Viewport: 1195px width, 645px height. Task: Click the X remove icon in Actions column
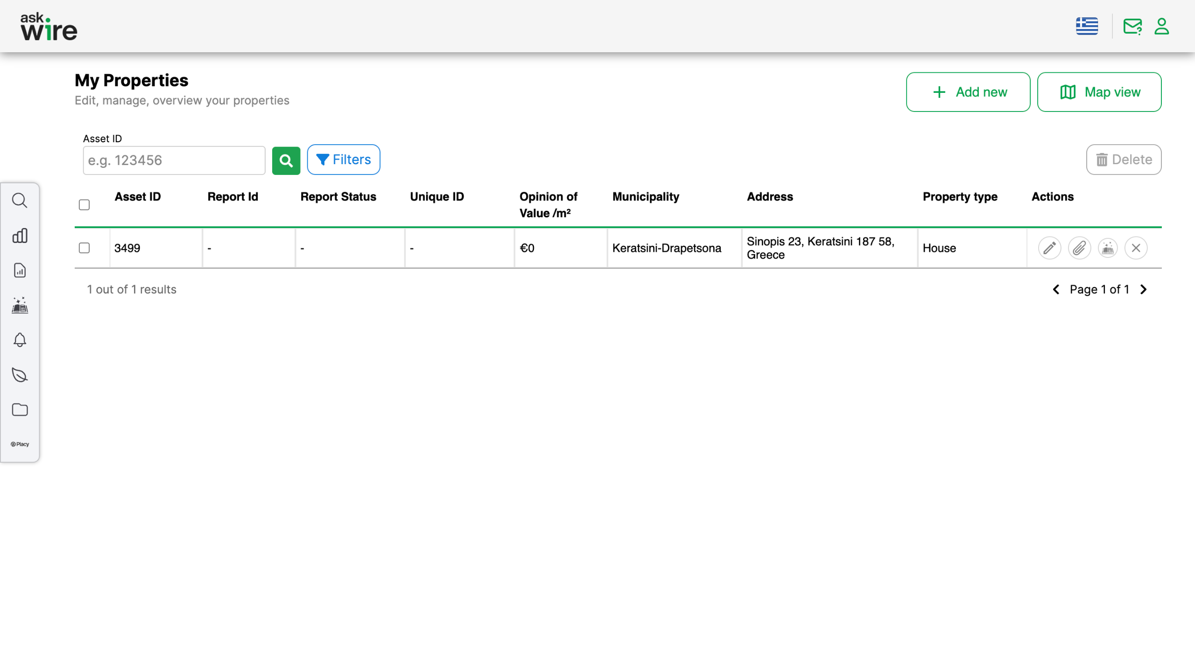pos(1136,248)
